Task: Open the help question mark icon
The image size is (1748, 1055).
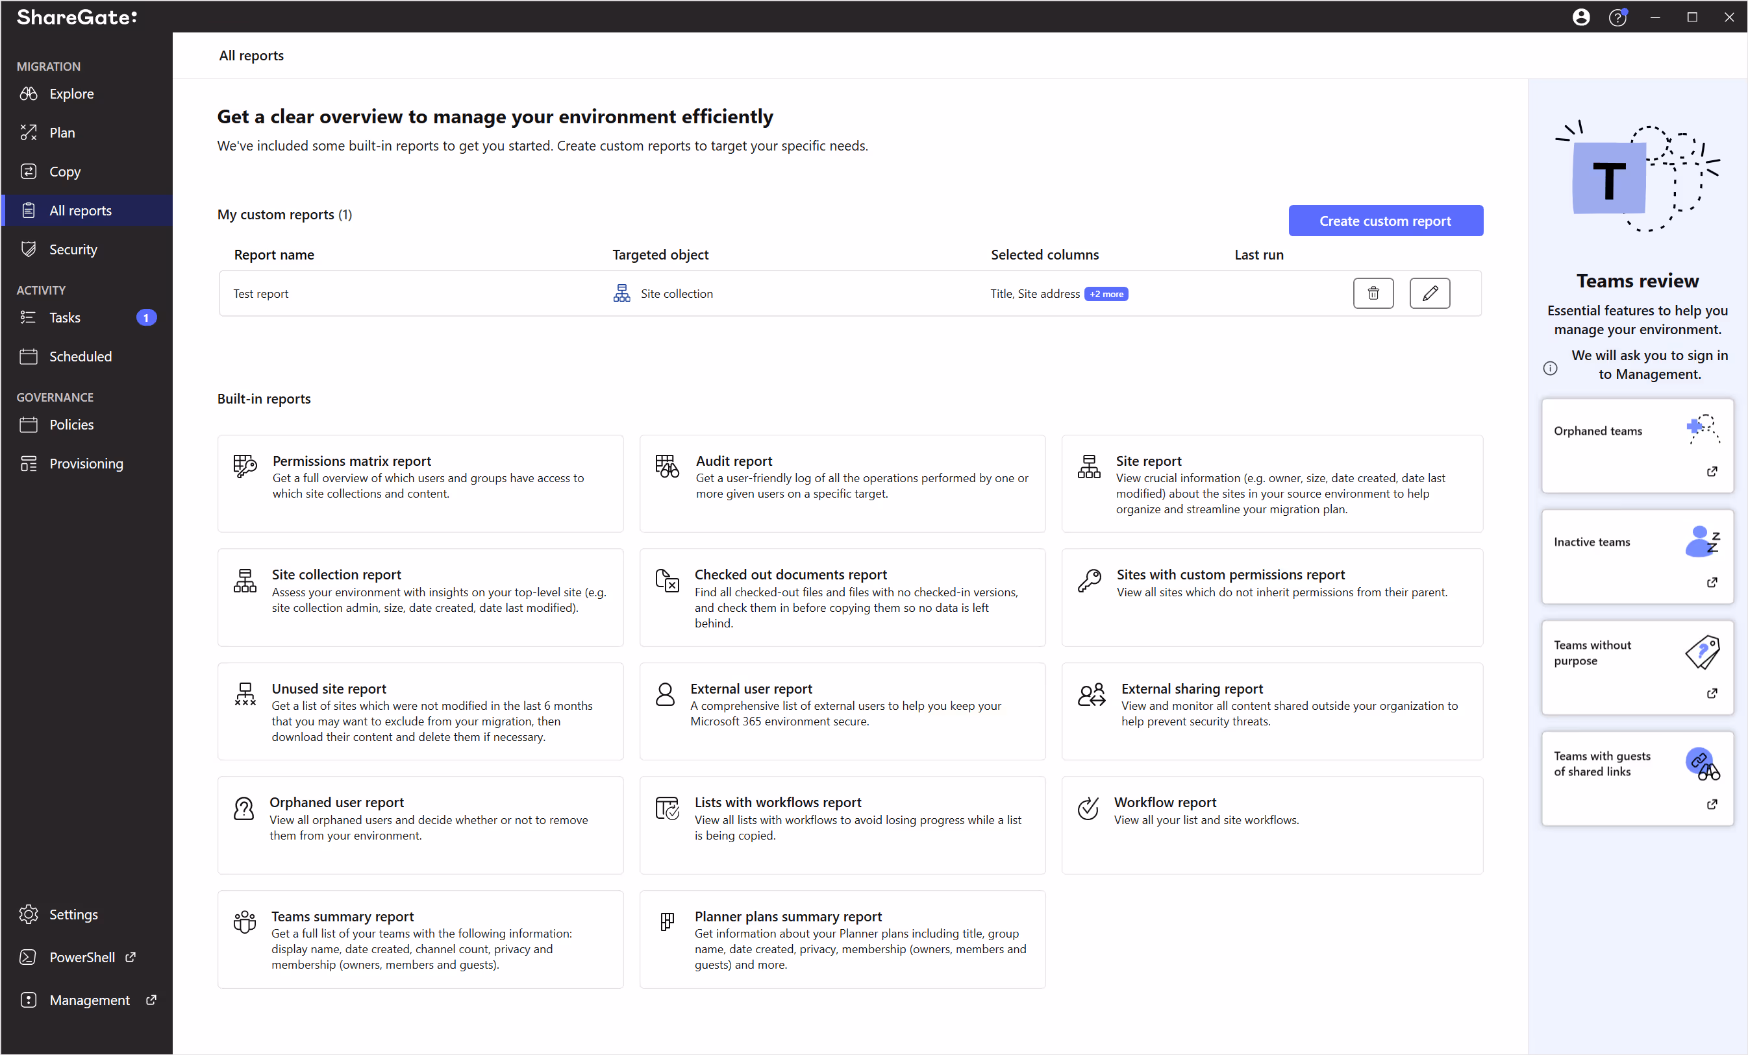Action: coord(1617,17)
